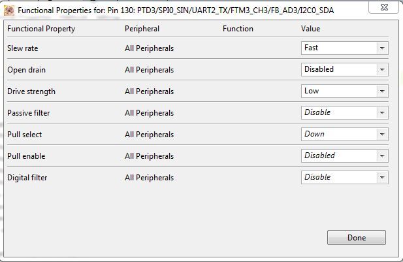The width and height of the screenshot is (403, 262).
Task: Click the Peripheral column header
Action: coord(142,29)
